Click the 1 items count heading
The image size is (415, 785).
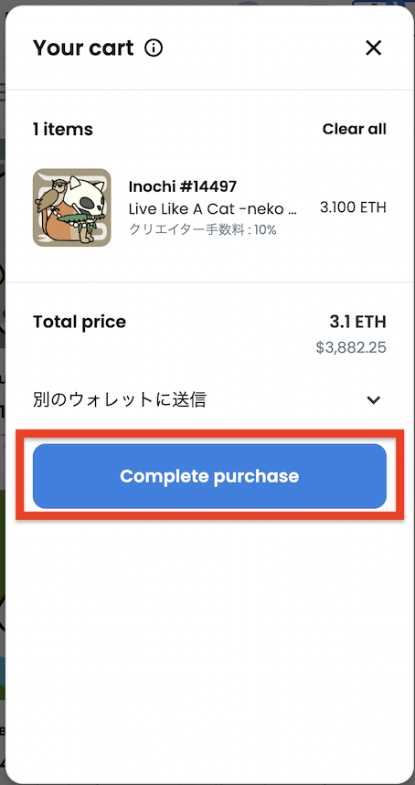click(x=63, y=129)
